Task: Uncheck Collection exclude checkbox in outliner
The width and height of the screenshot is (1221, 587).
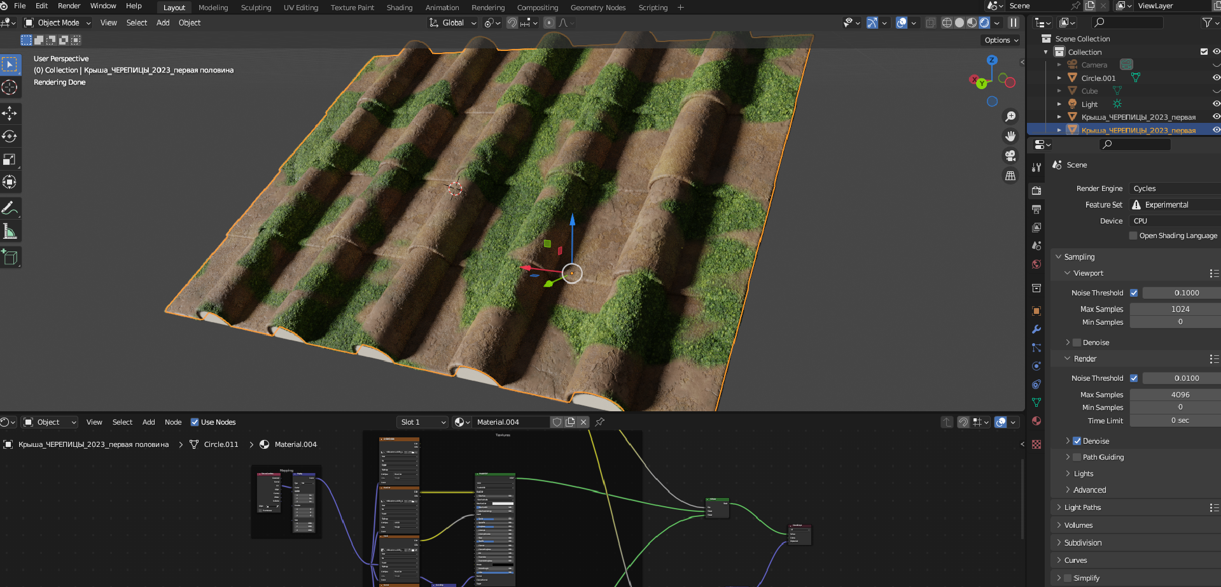Action: click(x=1204, y=52)
